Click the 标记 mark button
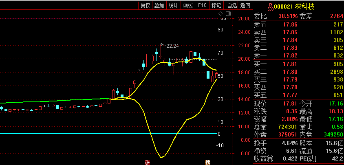 pos(216,5)
